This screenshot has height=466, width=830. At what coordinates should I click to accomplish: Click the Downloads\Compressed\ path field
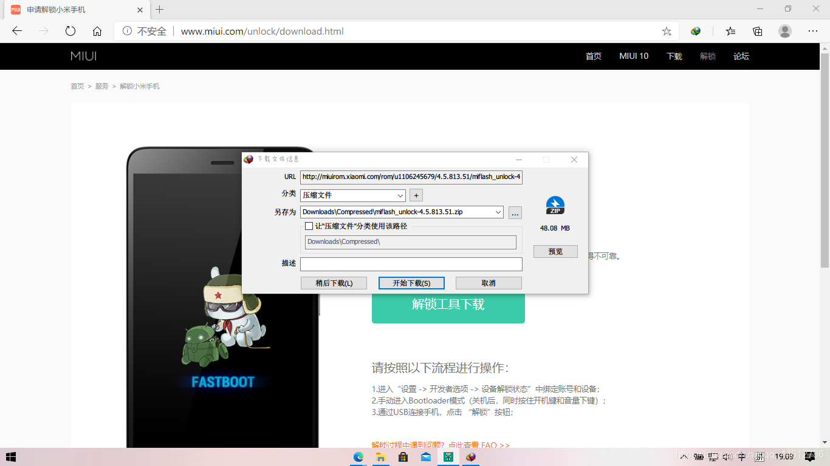[x=411, y=242]
